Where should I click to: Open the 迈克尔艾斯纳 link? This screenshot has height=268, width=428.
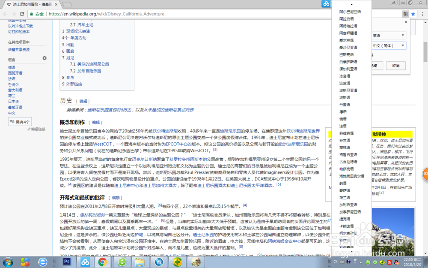(x=144, y=159)
